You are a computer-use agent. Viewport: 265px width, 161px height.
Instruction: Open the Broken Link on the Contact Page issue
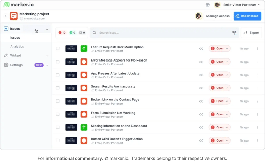(x=115, y=100)
